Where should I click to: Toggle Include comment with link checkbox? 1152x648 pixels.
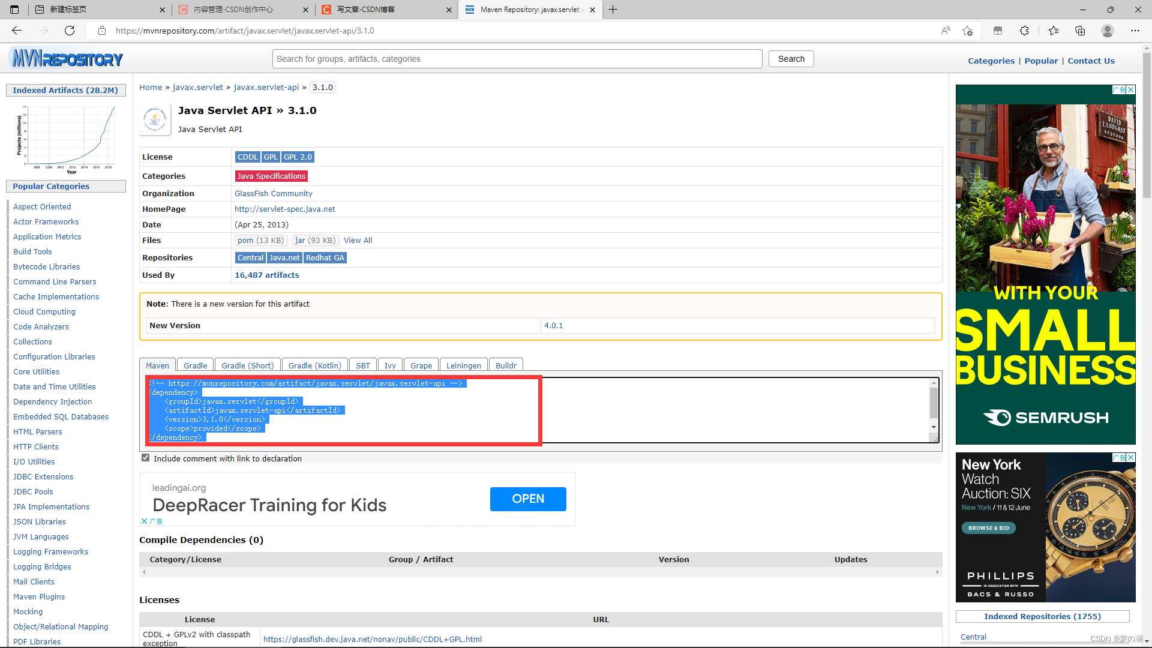[x=145, y=458]
